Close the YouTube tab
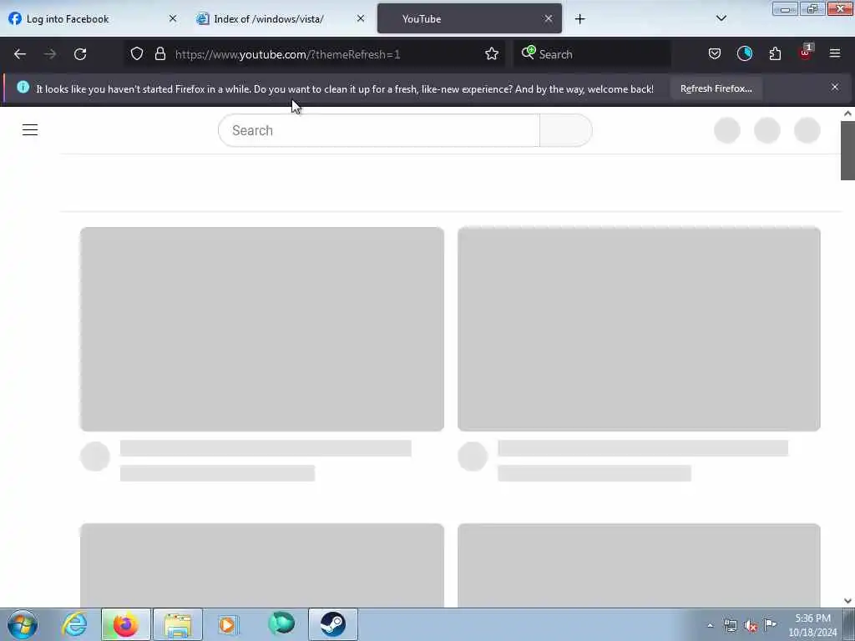Viewport: 855px width, 641px height. (549, 18)
